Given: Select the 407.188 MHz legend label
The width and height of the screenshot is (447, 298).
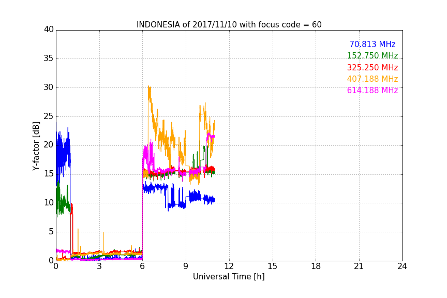Looking at the screenshot, I should (373, 79).
